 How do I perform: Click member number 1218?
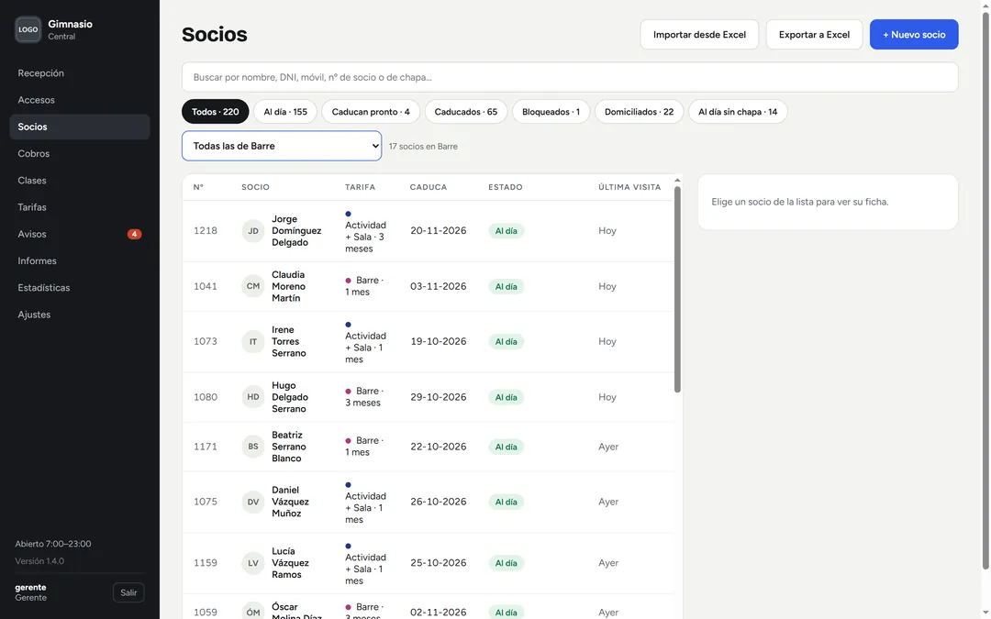pos(206,230)
